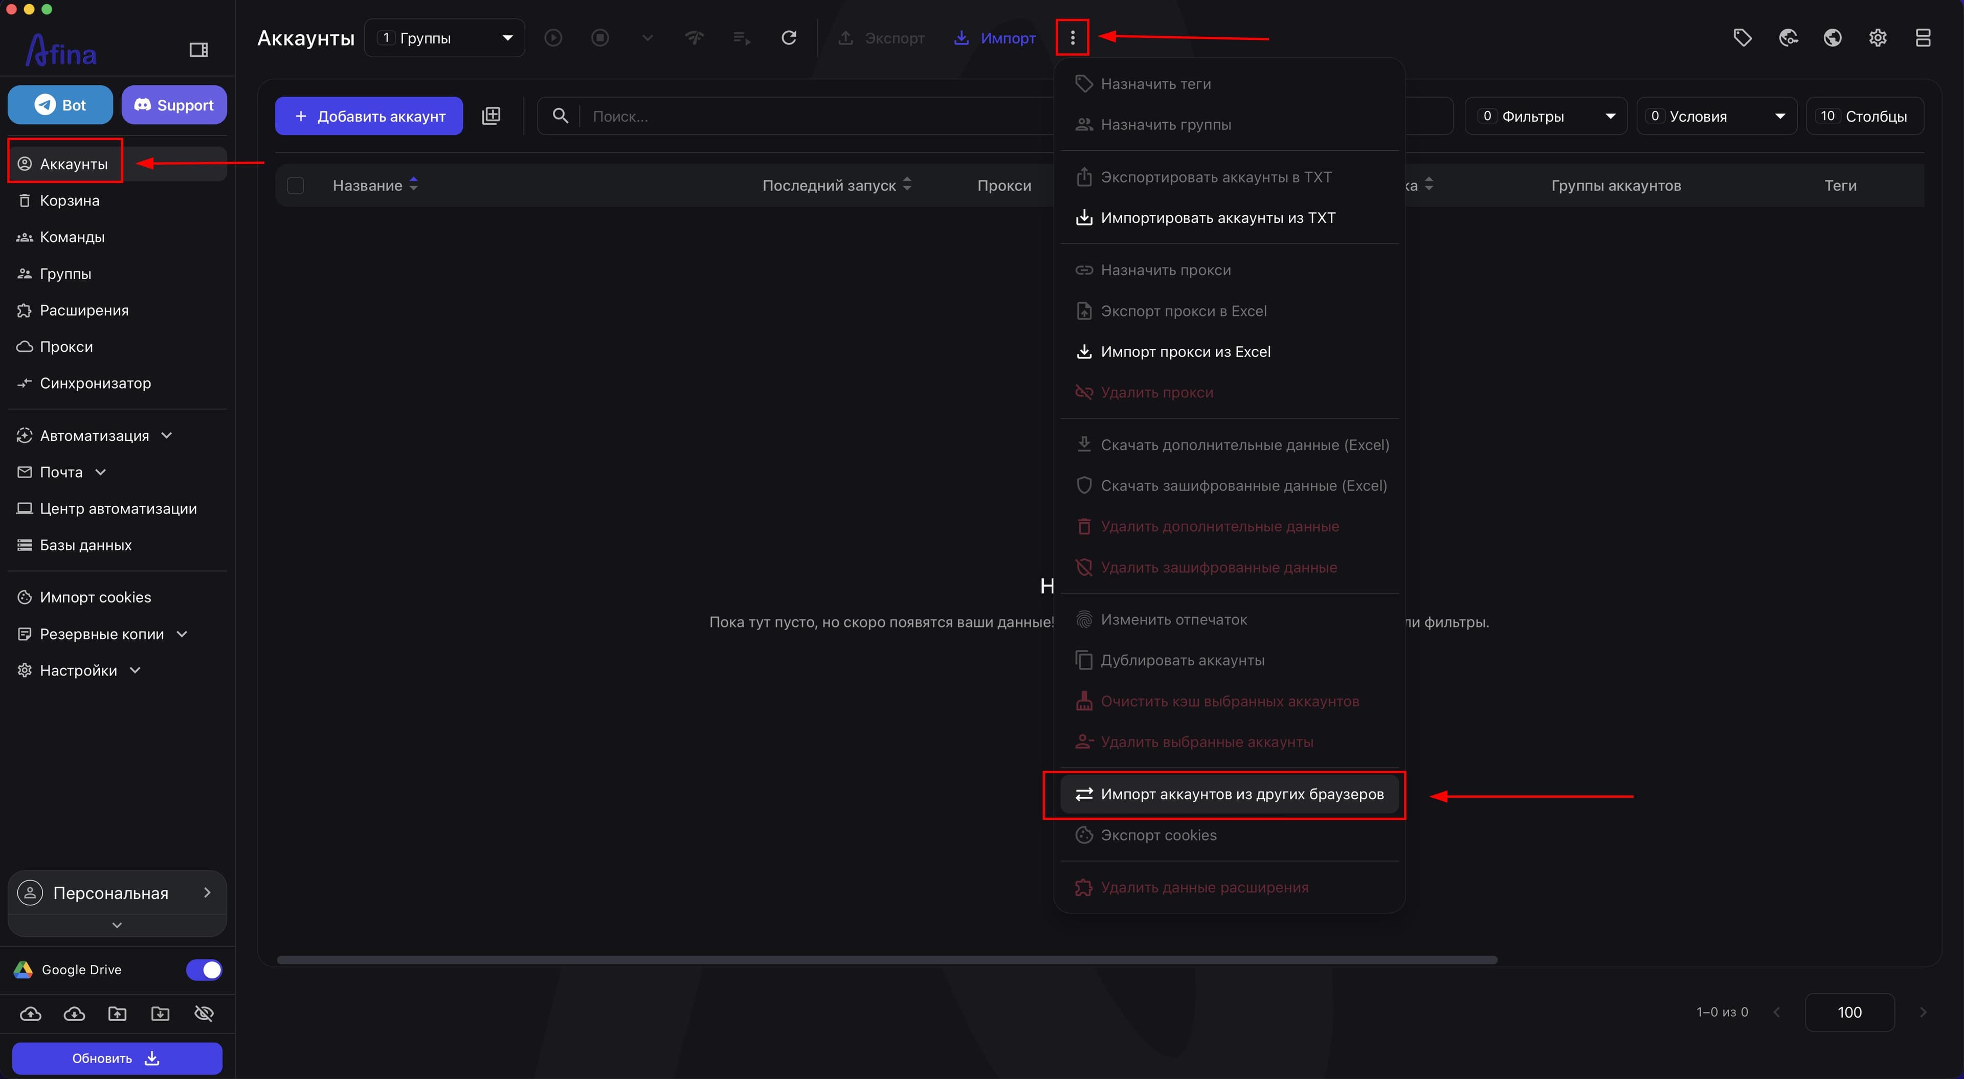This screenshot has height=1079, width=1964.
Task: Sort by Последний запуск column
Action: click(x=837, y=185)
